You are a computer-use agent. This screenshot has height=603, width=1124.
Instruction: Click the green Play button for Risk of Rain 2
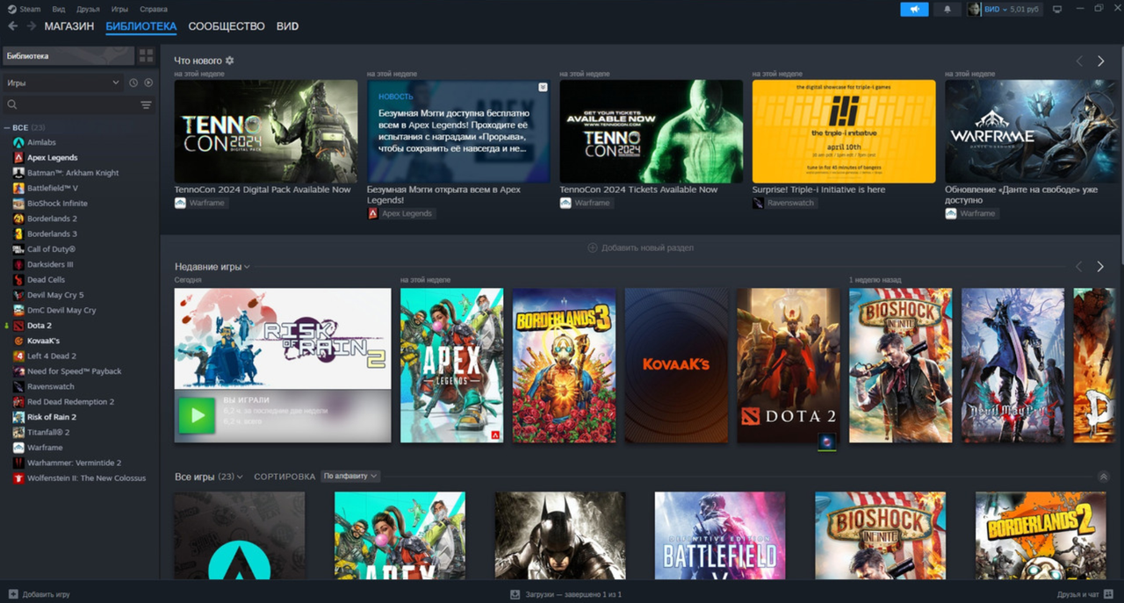coord(196,415)
